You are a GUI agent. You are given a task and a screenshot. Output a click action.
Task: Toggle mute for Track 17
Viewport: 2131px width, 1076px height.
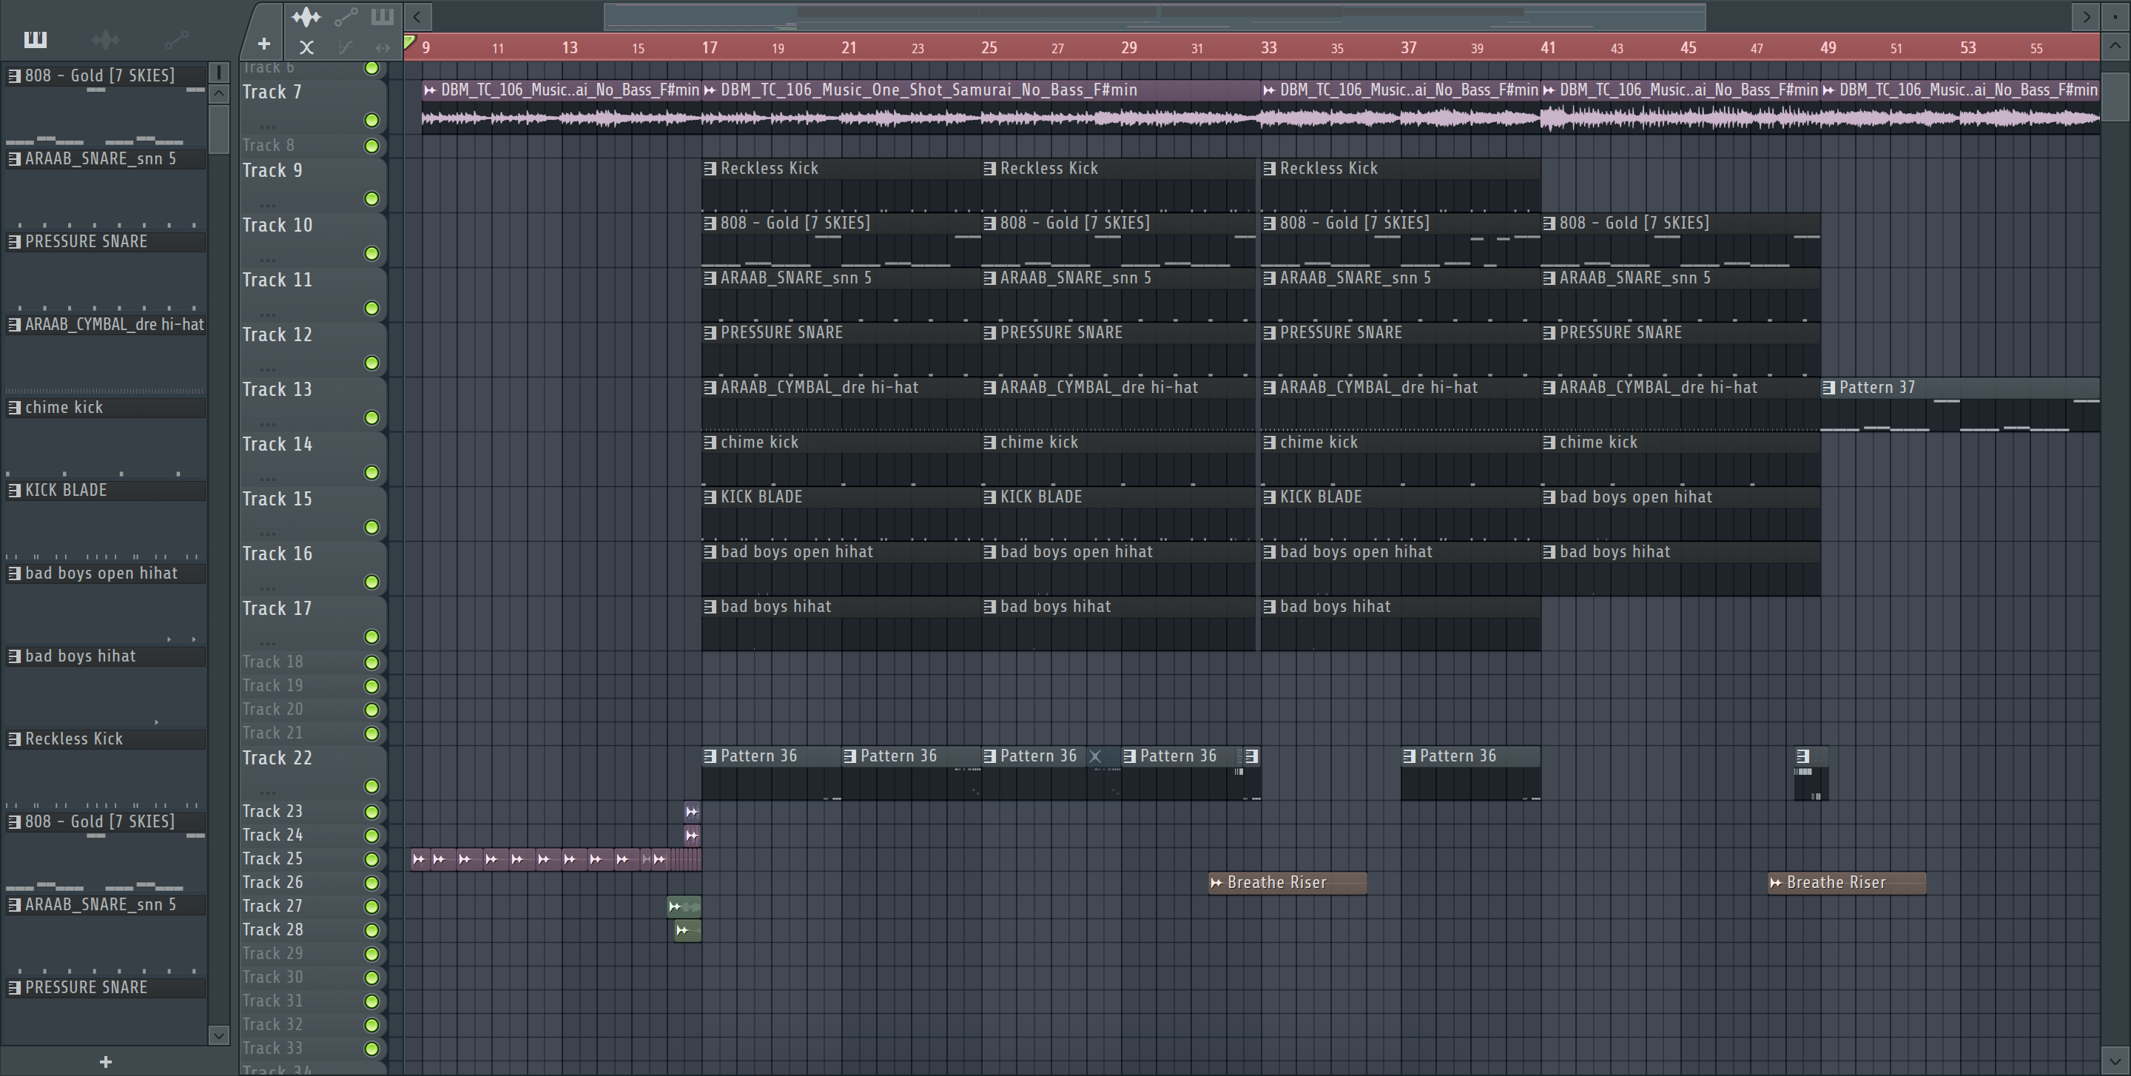(x=372, y=637)
